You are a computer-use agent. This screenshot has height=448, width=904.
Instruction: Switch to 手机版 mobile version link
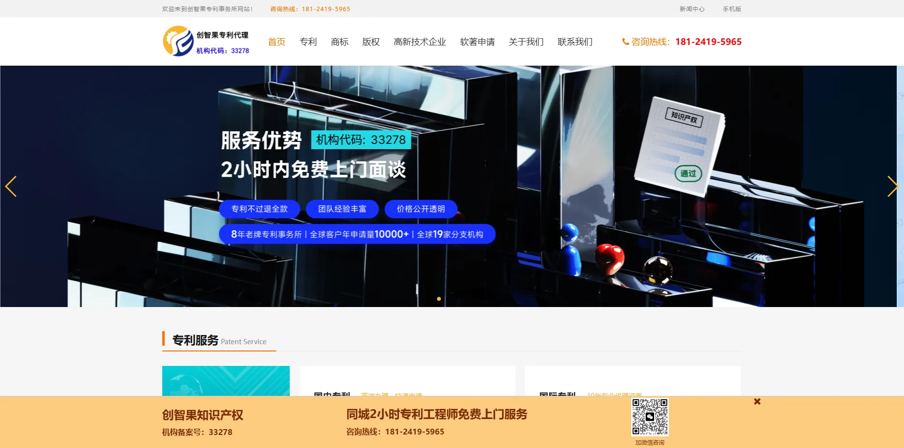tap(732, 9)
